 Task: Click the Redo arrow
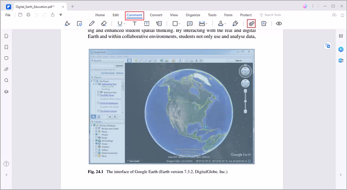tap(44, 15)
